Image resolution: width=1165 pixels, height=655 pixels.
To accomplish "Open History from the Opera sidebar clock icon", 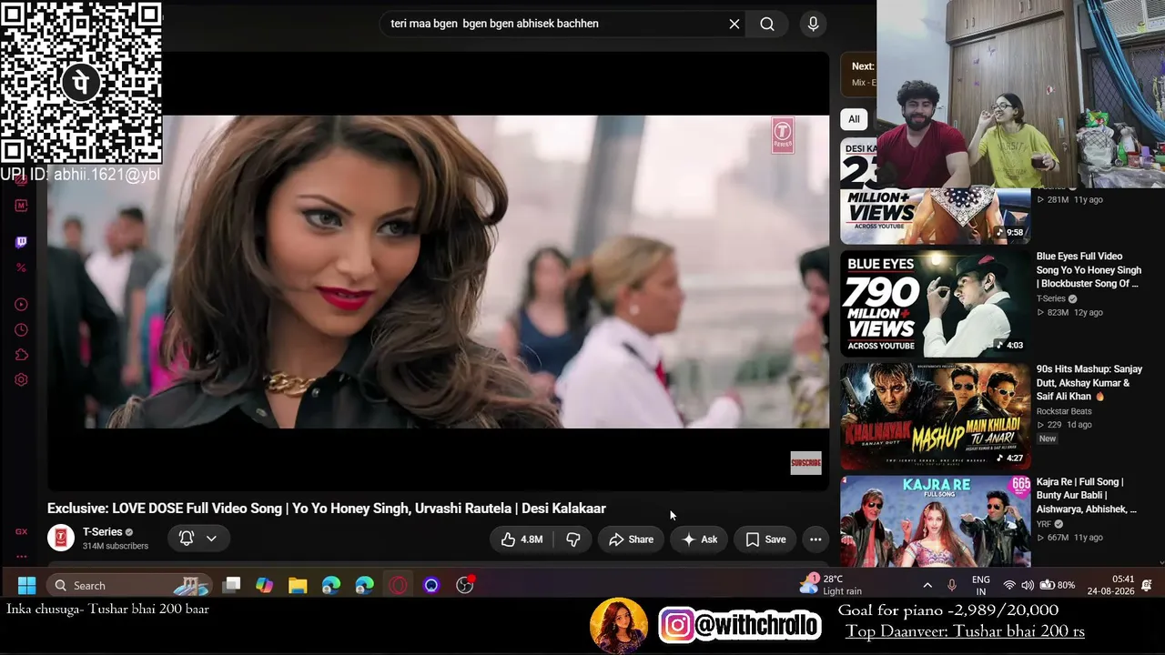I will [21, 329].
